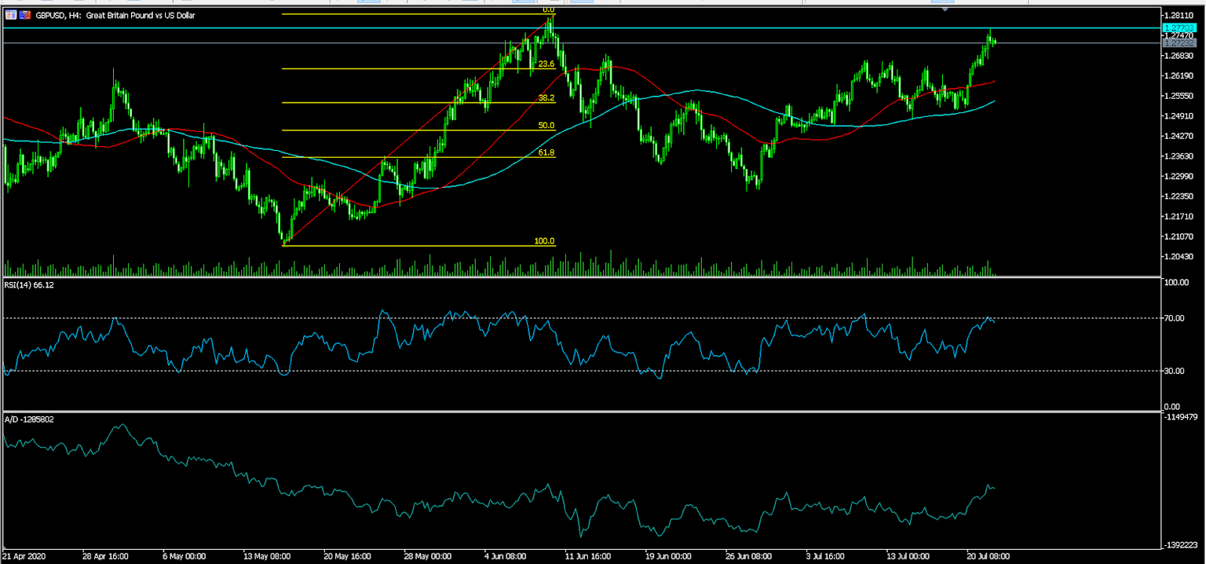
Task: Click the cyan ask price tag on the price scale
Action: pos(1181,27)
